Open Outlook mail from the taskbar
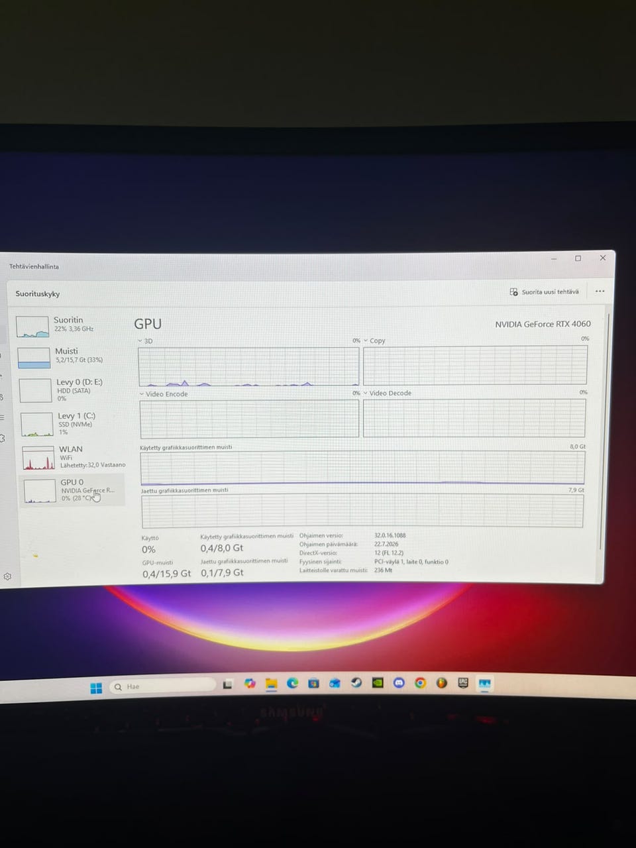 pyautogui.click(x=335, y=683)
